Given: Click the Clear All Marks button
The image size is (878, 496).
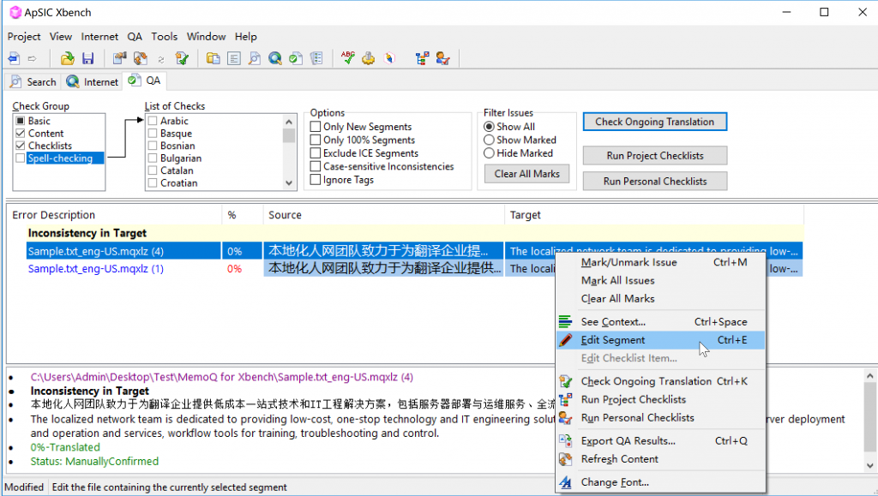Looking at the screenshot, I should tap(526, 174).
